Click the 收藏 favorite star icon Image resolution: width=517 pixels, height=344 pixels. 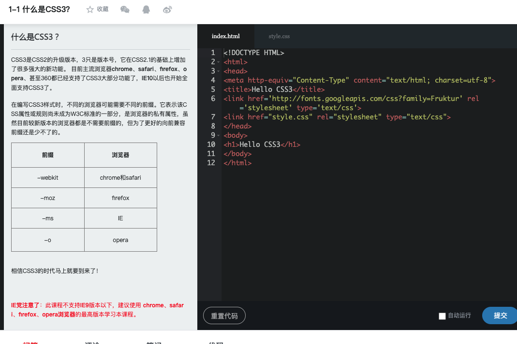tap(90, 9)
